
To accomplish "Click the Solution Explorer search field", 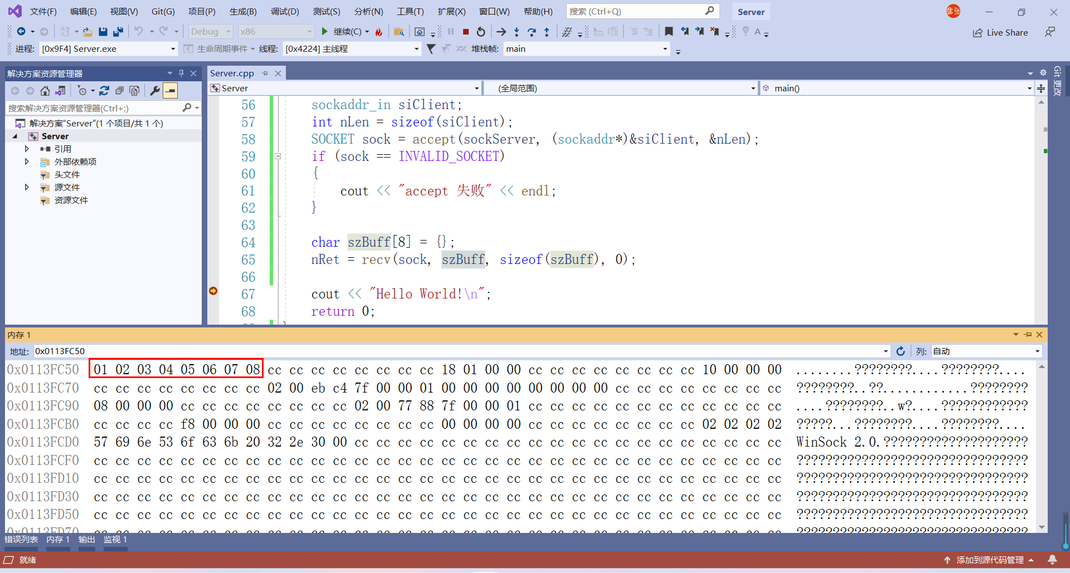I will [x=103, y=108].
